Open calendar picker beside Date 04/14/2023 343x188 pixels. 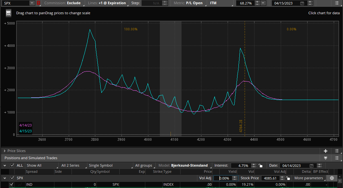(312, 166)
